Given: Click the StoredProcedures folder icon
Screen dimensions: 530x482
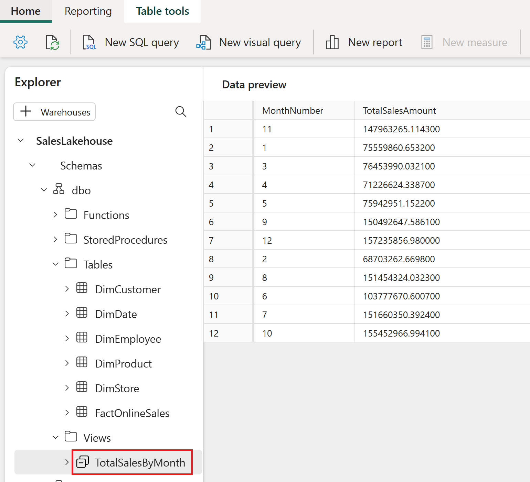Looking at the screenshot, I should [x=71, y=238].
